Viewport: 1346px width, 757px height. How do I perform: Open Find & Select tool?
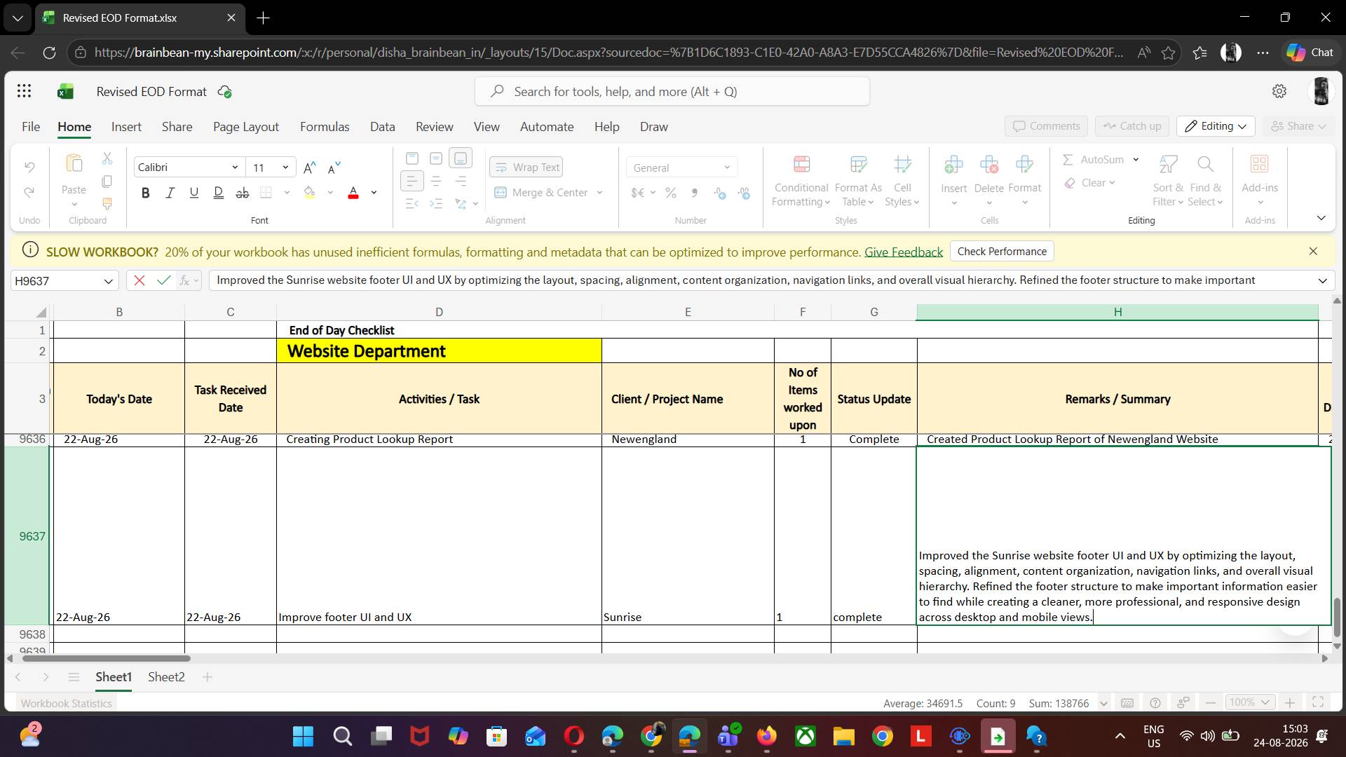pyautogui.click(x=1206, y=181)
